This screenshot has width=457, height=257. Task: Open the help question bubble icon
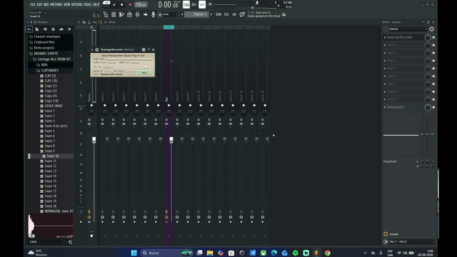242,14
